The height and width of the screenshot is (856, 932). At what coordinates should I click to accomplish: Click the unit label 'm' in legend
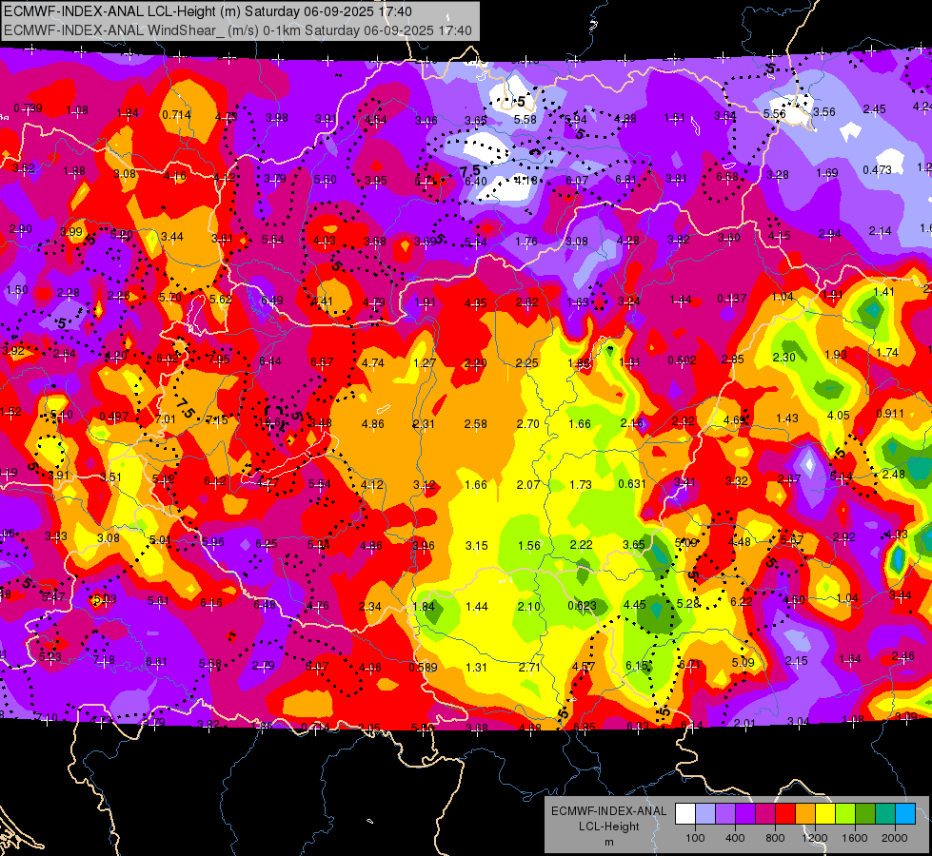[609, 842]
